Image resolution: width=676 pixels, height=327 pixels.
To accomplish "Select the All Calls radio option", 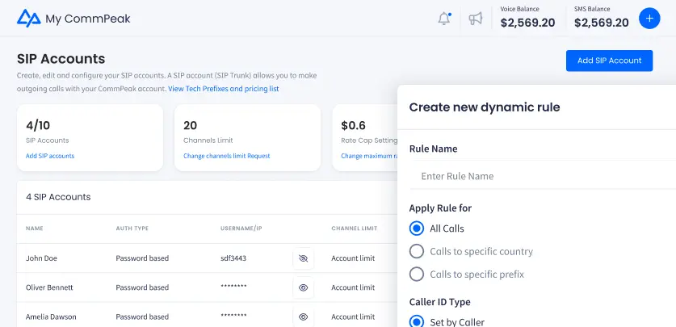I will point(417,228).
